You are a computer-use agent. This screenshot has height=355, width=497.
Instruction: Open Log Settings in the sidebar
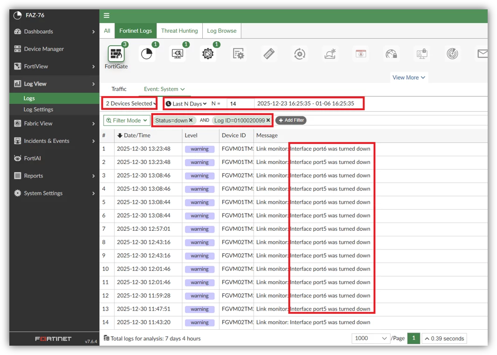tap(54, 109)
